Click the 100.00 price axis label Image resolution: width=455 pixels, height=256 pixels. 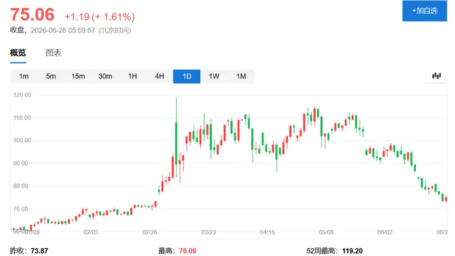tap(22, 141)
